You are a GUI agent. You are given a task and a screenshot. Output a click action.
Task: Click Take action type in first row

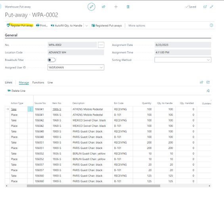(x=14, y=109)
